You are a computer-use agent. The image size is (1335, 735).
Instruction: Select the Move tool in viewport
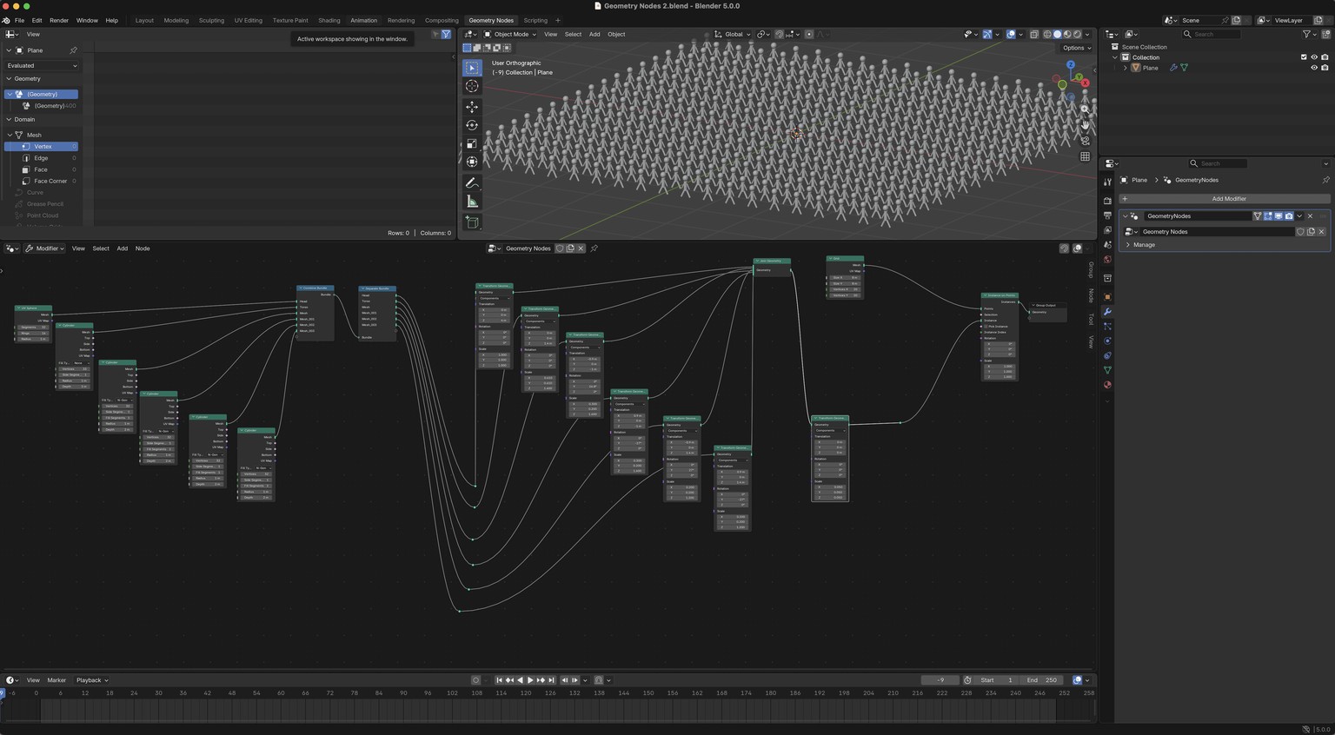click(472, 106)
